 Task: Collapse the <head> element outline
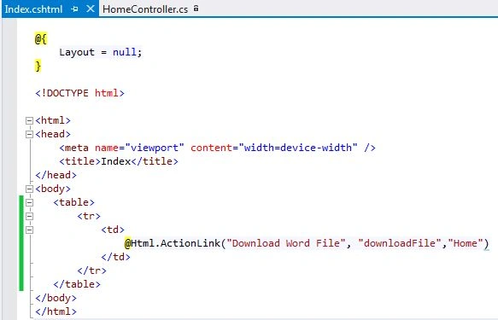pos(29,134)
